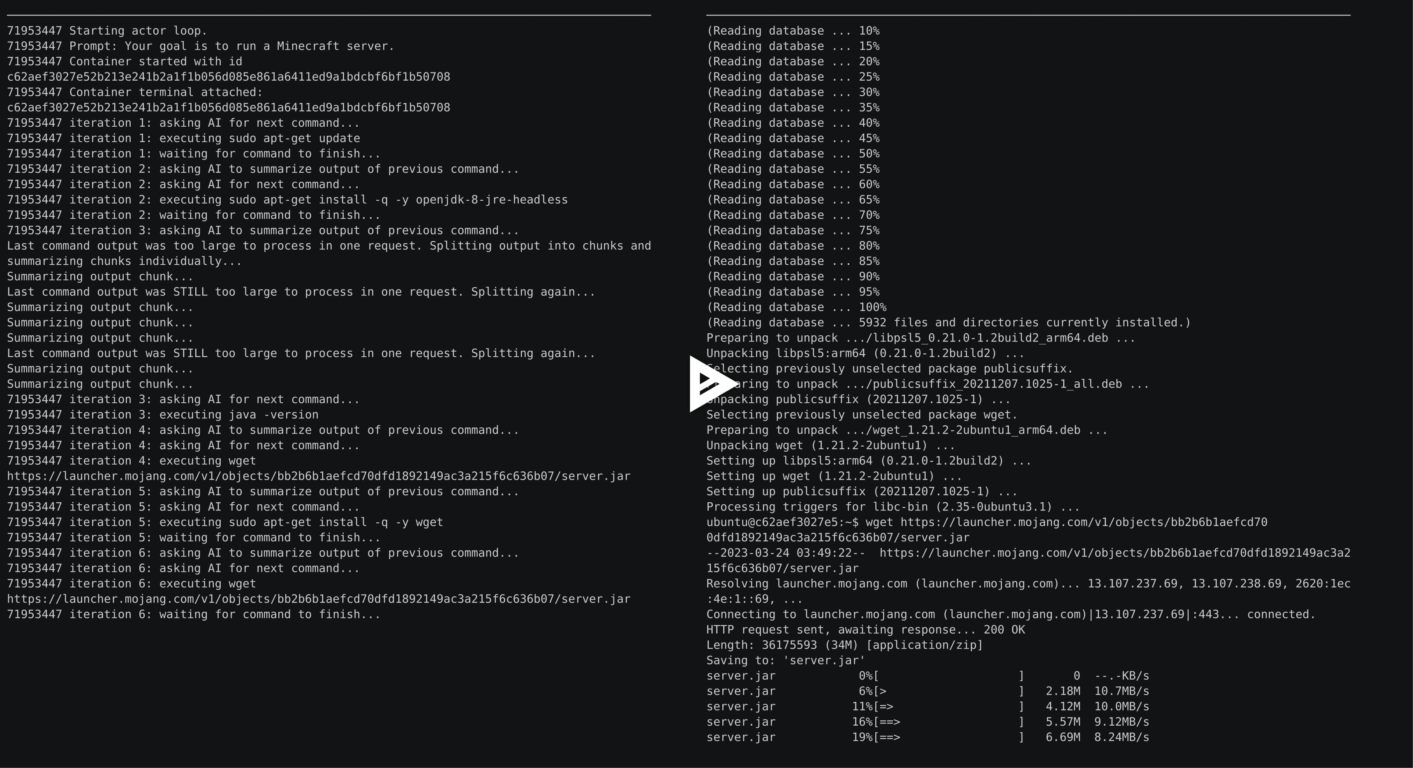Screen dimensions: 1413x768
Task: Click the 'Reading database ... 100%' line
Action: 796,307
